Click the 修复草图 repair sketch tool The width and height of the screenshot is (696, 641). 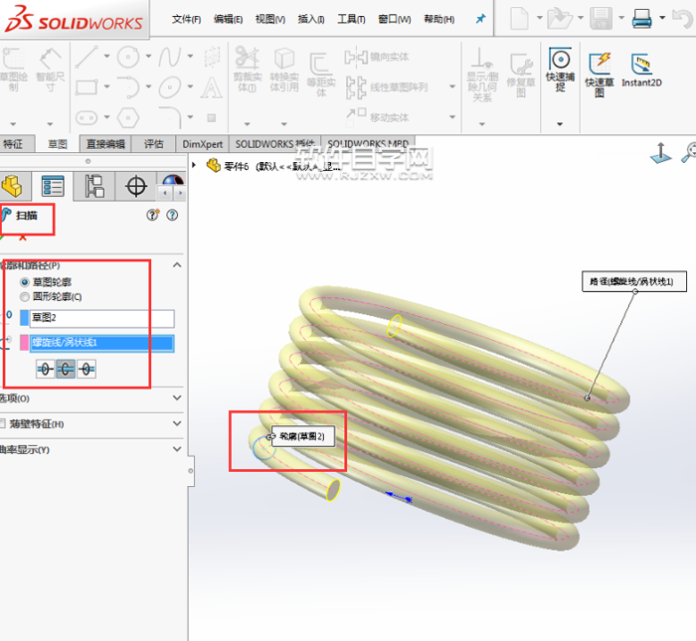(521, 75)
